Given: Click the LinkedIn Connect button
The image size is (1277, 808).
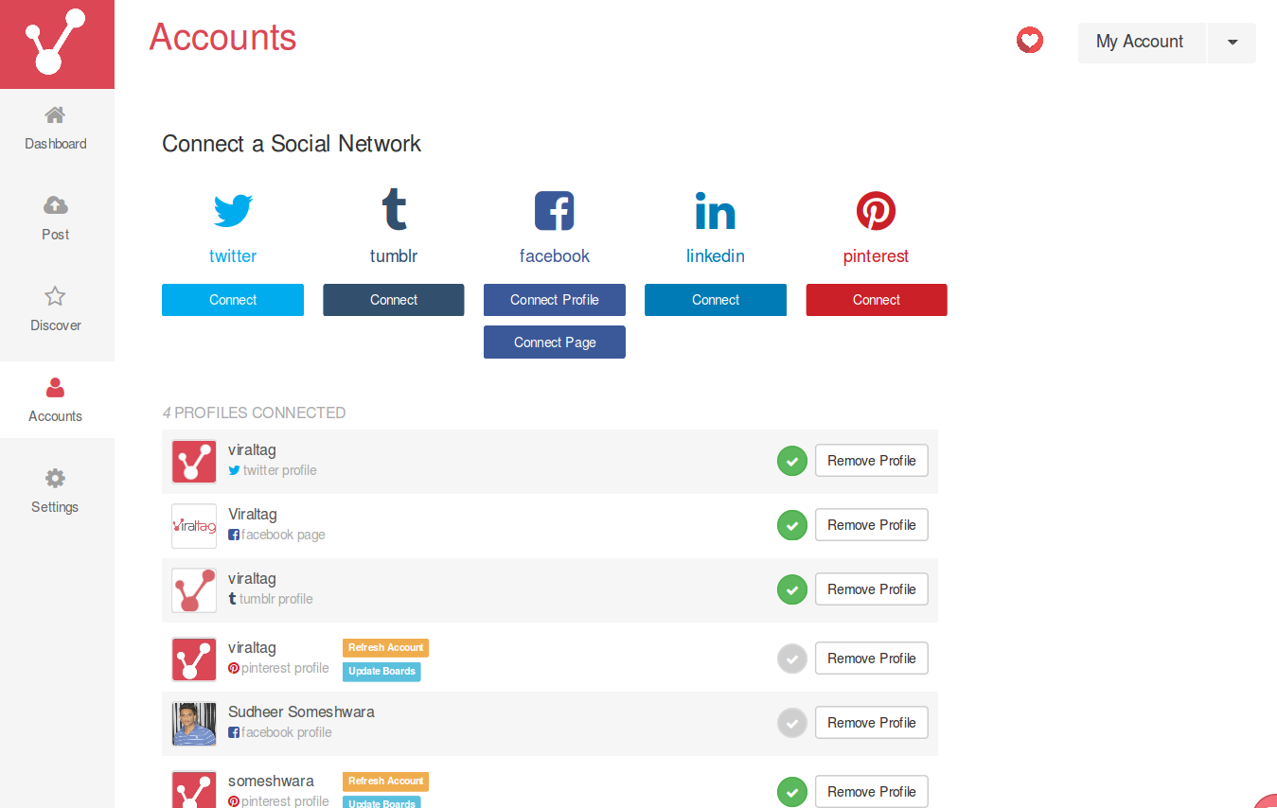Looking at the screenshot, I should click(x=716, y=300).
